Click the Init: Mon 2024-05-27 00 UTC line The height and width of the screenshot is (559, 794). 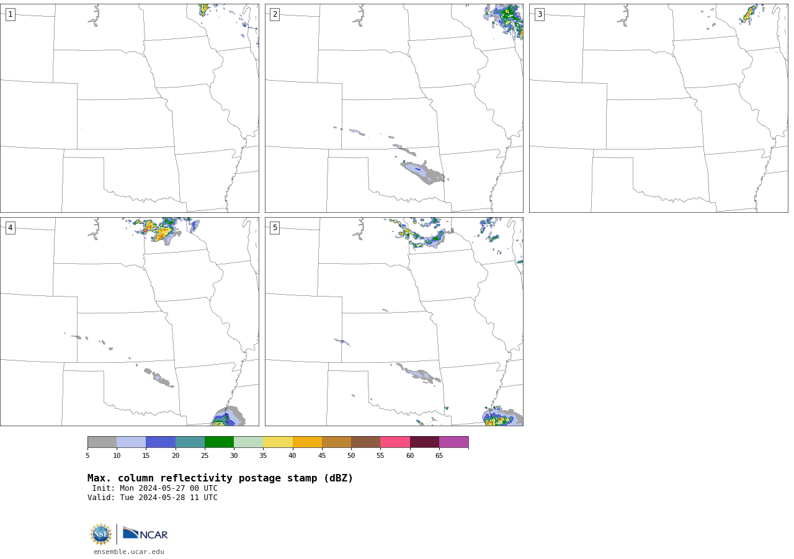pyautogui.click(x=155, y=488)
